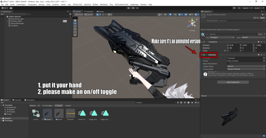Select the Rotate tool in Scene toolbar

point(75,26)
